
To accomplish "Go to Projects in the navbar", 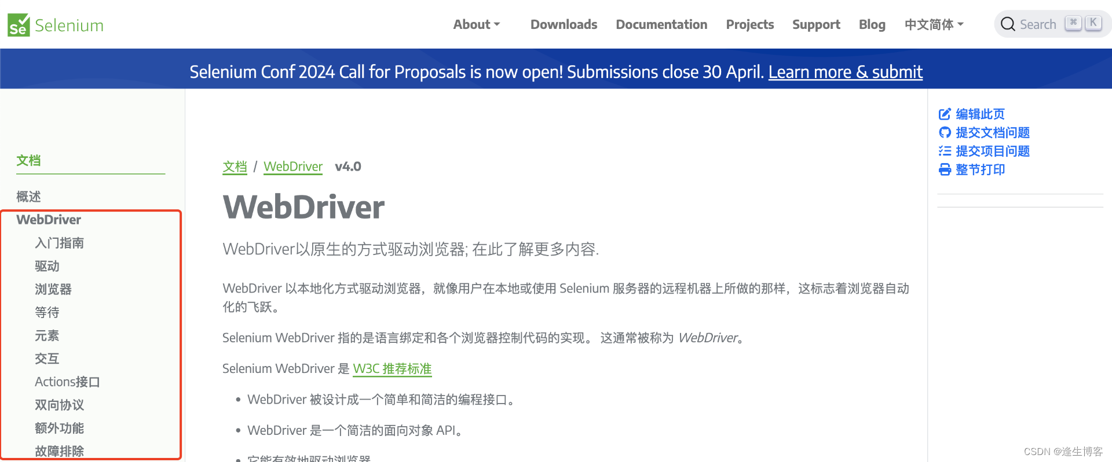I will 749,24.
